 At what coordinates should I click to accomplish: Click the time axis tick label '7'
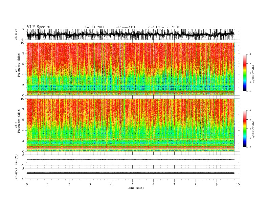(175, 184)
